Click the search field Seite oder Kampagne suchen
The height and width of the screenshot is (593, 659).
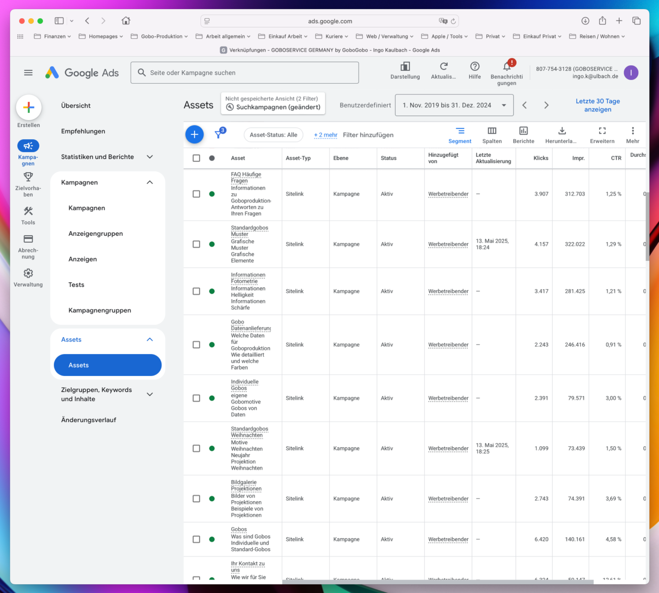244,73
